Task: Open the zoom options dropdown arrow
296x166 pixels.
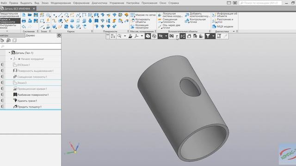Action: pos(125,36)
